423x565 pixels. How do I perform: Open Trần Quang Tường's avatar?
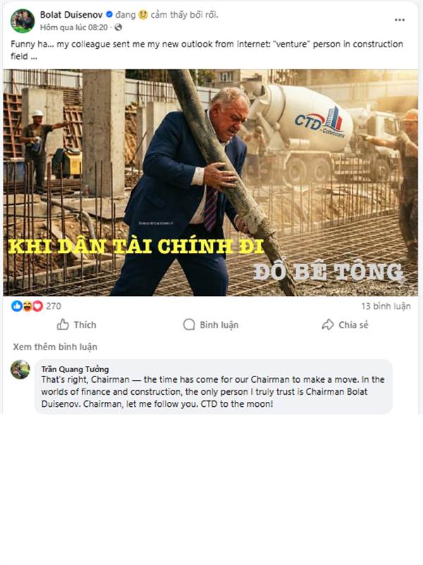click(x=20, y=369)
